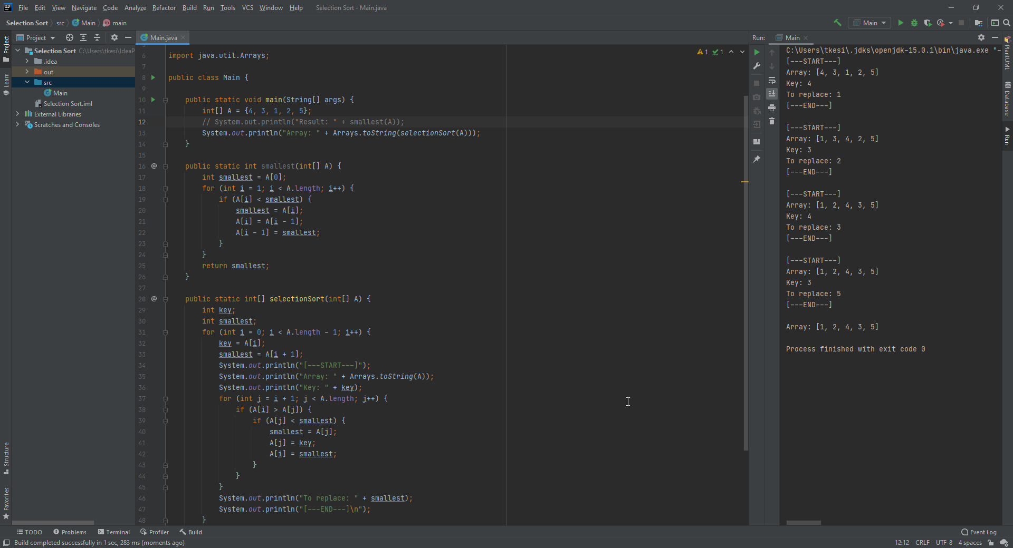
Task: Open the Main run configuration dropdown
Action: tap(869, 23)
